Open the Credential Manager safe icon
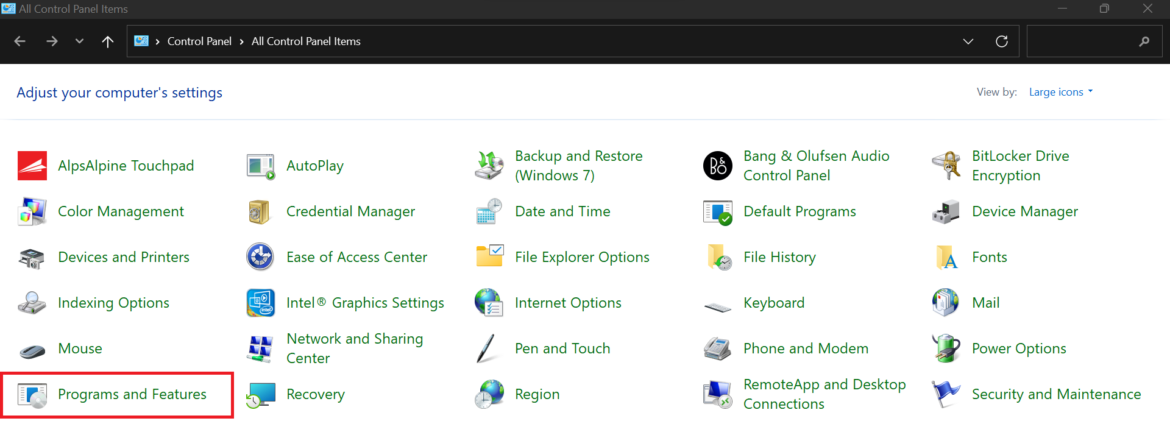This screenshot has width=1170, height=421. point(261,211)
